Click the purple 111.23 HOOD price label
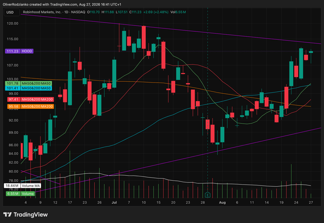 pos(19,51)
